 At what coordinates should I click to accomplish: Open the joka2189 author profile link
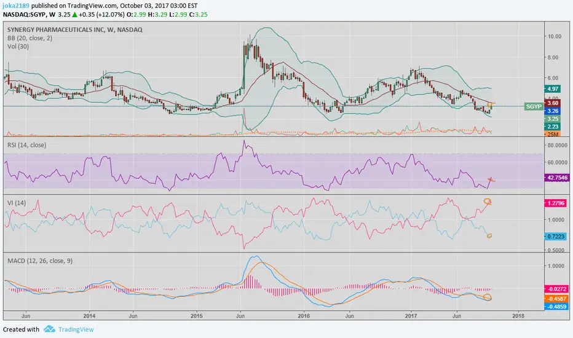point(16,6)
